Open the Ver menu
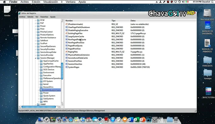This screenshot has width=215, height=124. pyautogui.click(x=37, y=17)
